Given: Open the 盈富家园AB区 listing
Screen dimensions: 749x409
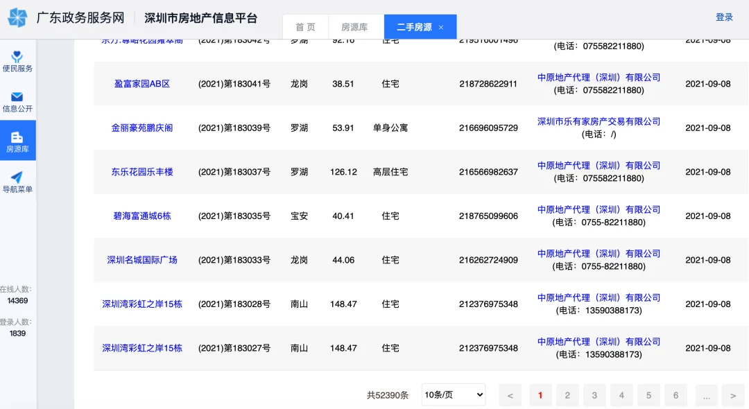Looking at the screenshot, I should (142, 84).
